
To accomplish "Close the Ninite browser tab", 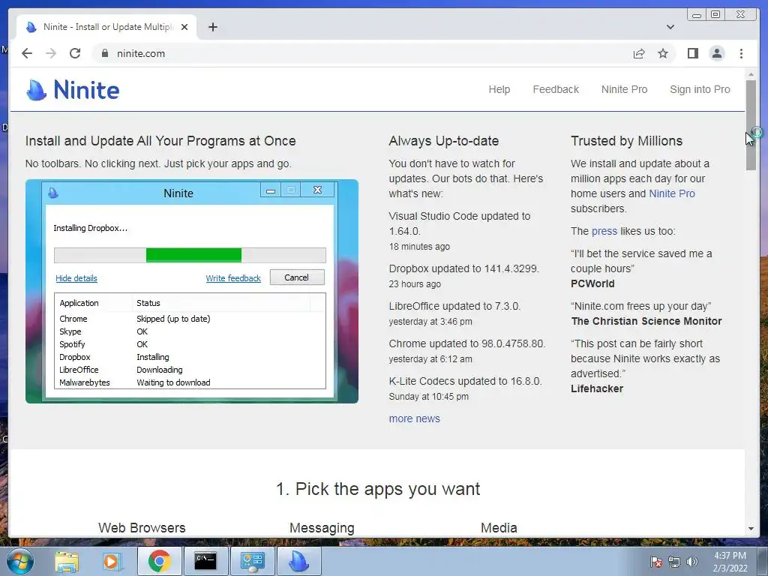I will coord(184,27).
